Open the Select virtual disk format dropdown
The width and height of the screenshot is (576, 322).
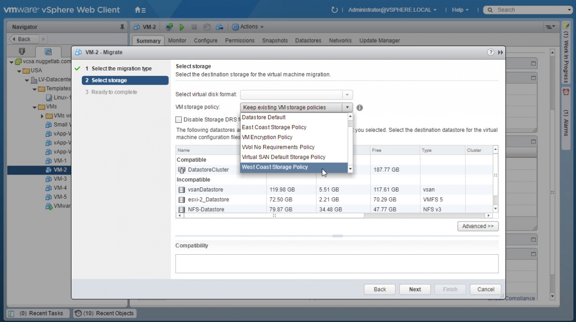coord(296,95)
